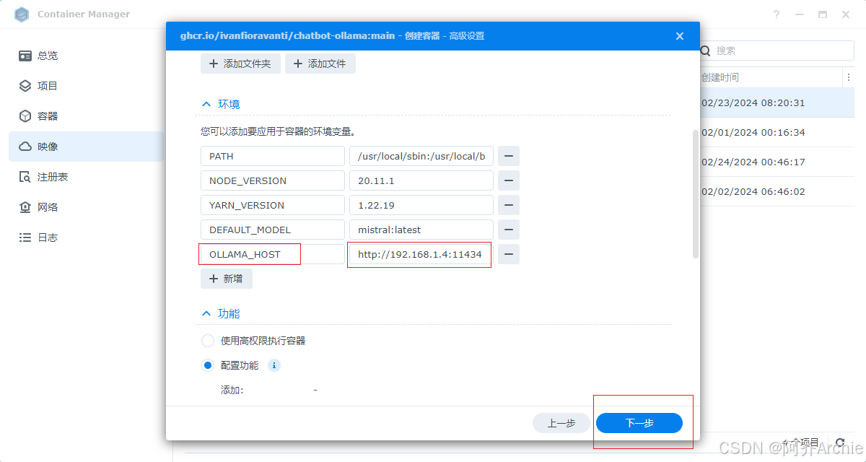Click the refresh icon near 个项目
Image resolution: width=866 pixels, height=462 pixels.
(841, 443)
